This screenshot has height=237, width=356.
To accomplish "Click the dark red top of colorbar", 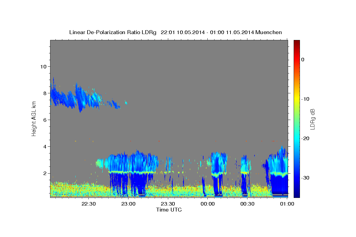I will [297, 42].
